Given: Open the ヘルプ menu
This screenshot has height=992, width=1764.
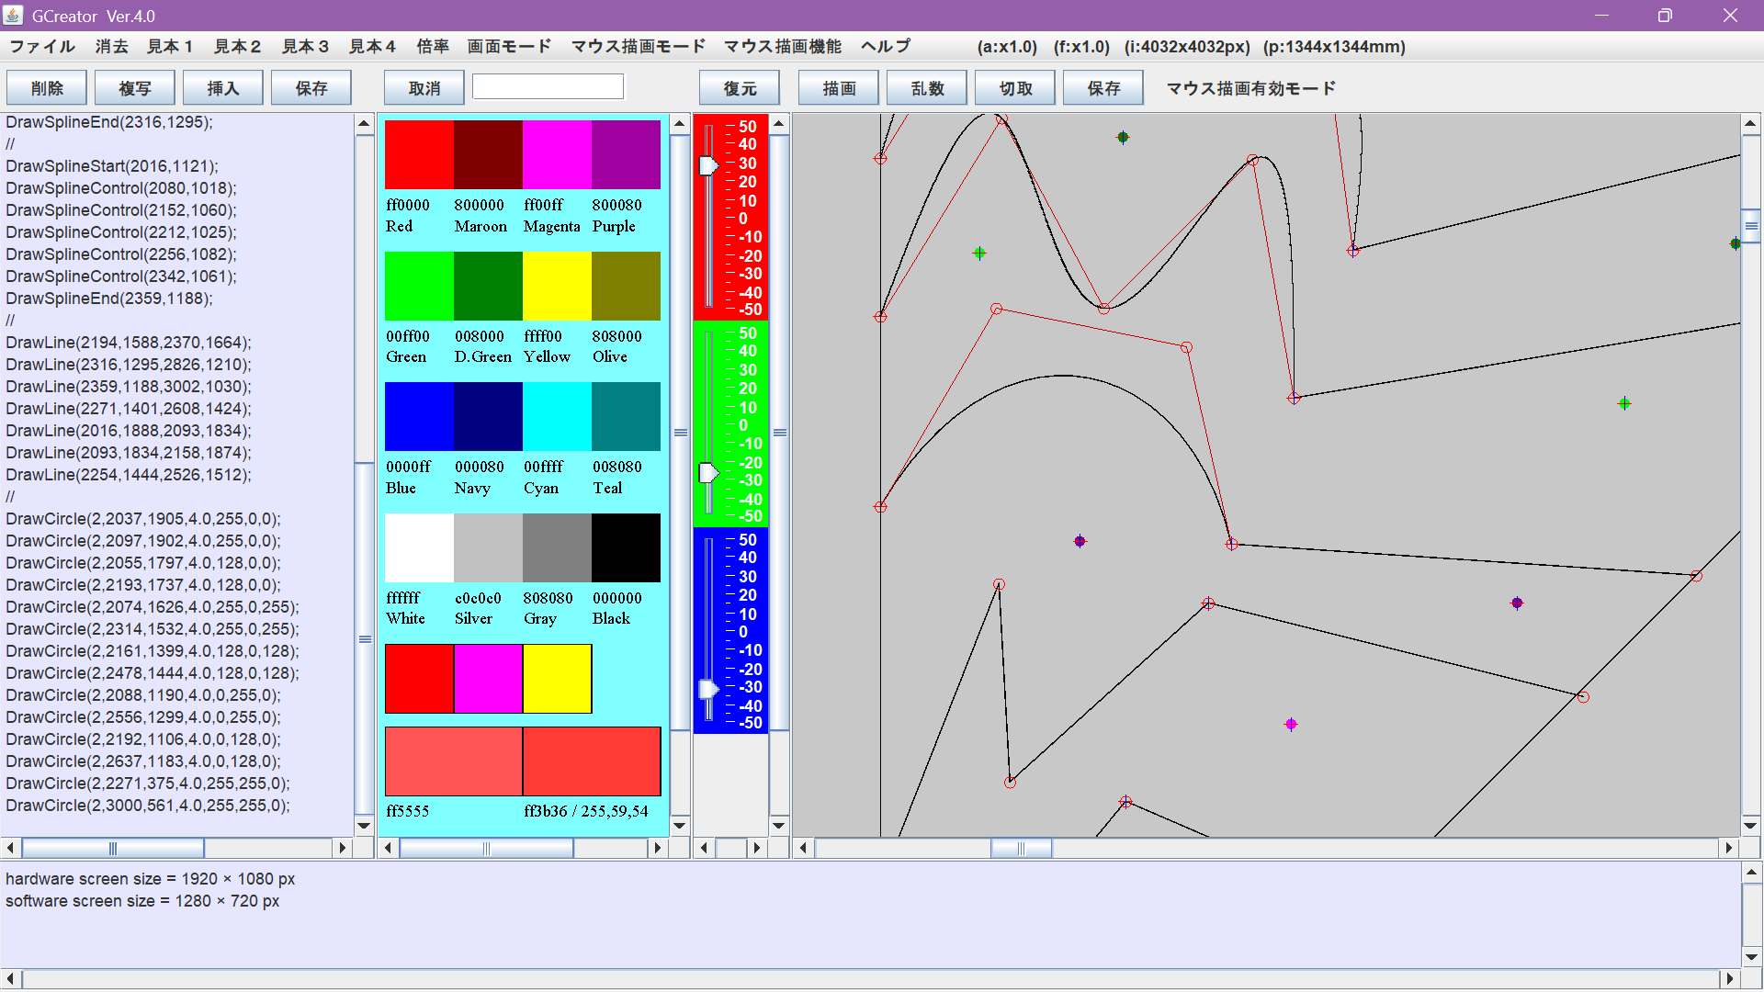Looking at the screenshot, I should coord(886,47).
